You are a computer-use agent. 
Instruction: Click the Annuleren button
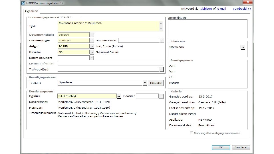click(241, 147)
